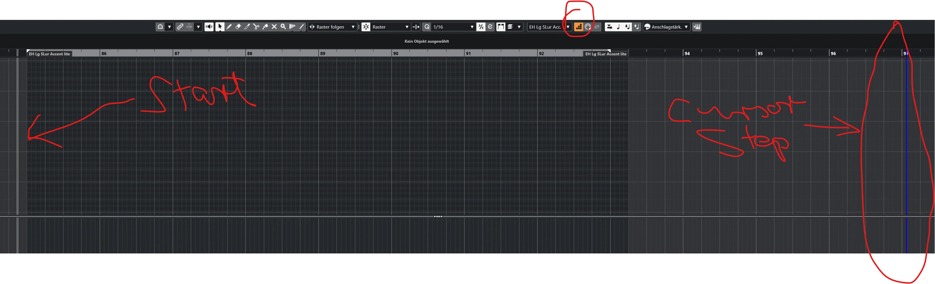The image size is (935, 284).
Task: Open the part display options dropdown arrow
Action: [519, 27]
